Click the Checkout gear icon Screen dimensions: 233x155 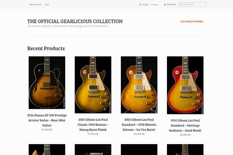coord(165,5)
